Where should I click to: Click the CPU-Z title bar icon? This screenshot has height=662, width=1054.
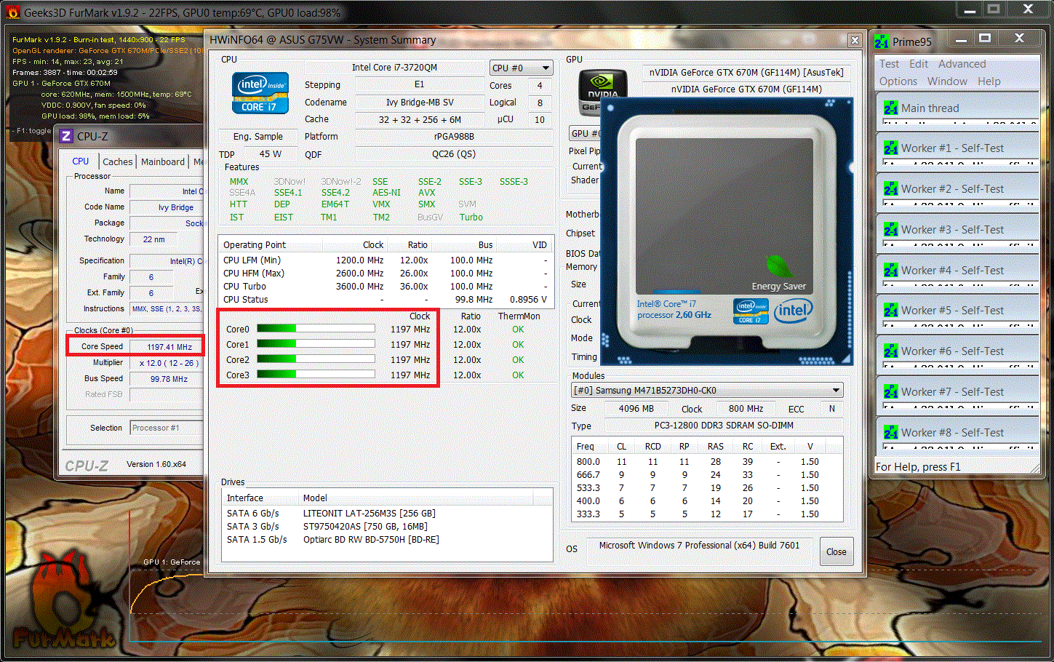click(66, 136)
